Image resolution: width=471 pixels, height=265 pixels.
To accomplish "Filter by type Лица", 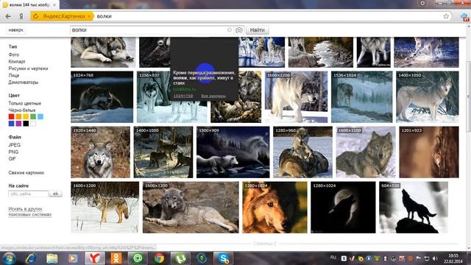I will coord(14,75).
